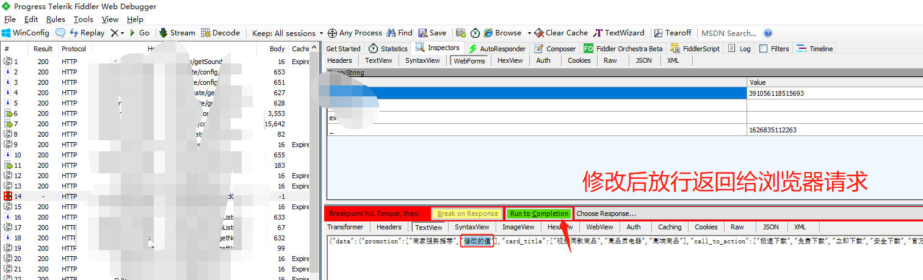This screenshot has height=280, width=923.
Task: Open the View menu
Action: click(110, 20)
